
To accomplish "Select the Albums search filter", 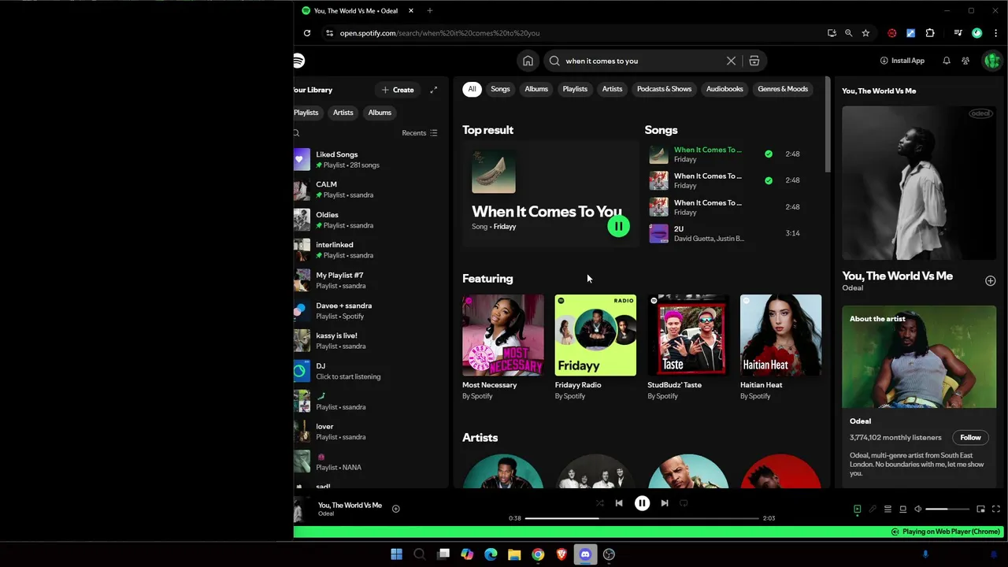I will pyautogui.click(x=536, y=89).
